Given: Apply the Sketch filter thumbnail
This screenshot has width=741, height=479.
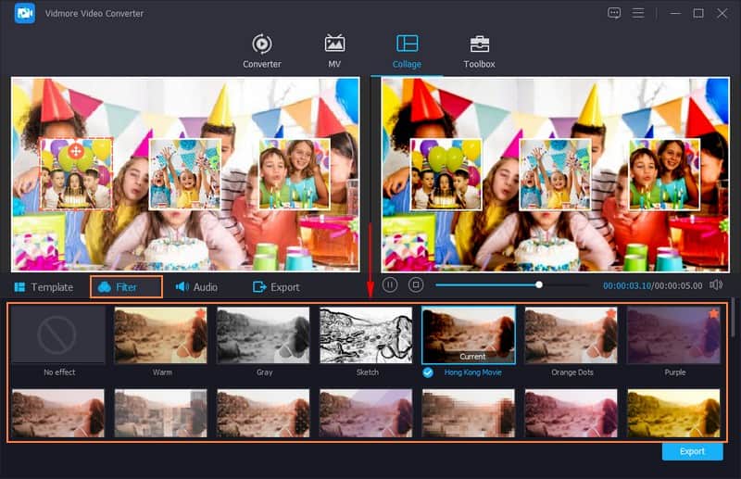Looking at the screenshot, I should coord(366,335).
